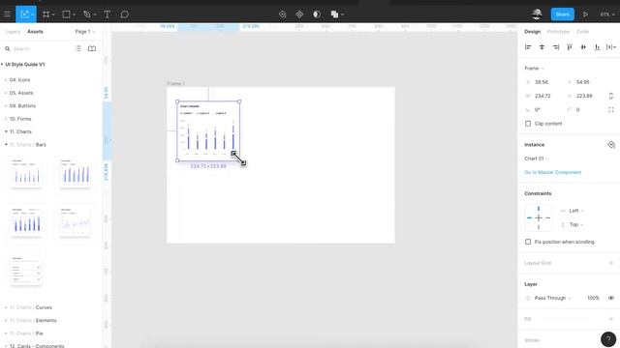This screenshot has height=348, width=620.
Task: Select the Frame tool
Action: point(46,14)
